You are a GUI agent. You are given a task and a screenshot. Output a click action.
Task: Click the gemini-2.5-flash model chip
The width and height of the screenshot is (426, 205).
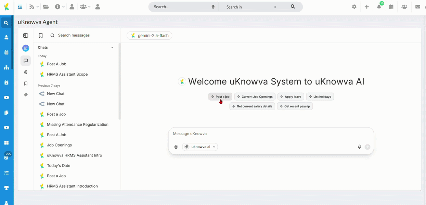(150, 36)
